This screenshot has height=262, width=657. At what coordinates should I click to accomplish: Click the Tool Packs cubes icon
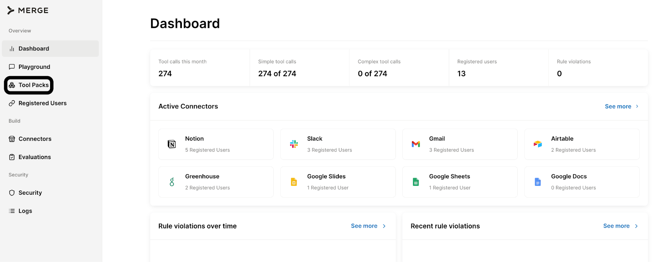(12, 85)
